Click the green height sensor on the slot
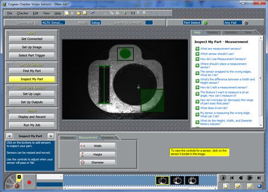 click(x=104, y=84)
